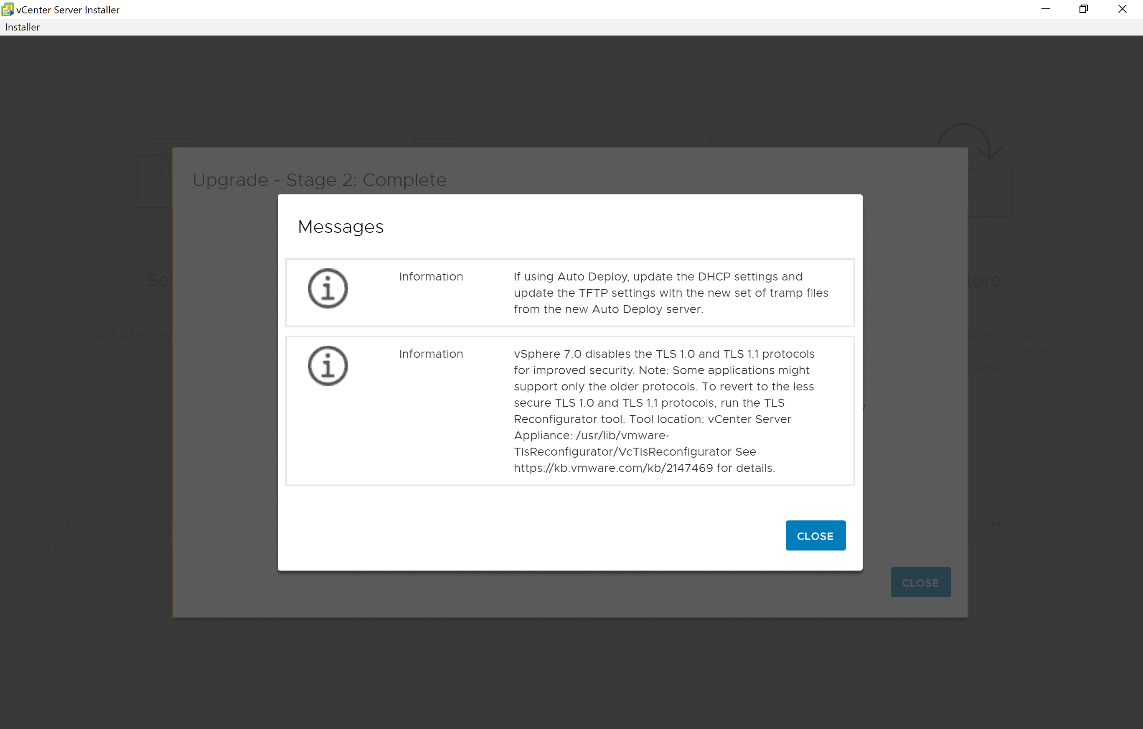1143x729 pixels.
Task: Click the dimmed CLOSE button in the Upgrade Stage 2 dialog
Action: [x=920, y=582]
